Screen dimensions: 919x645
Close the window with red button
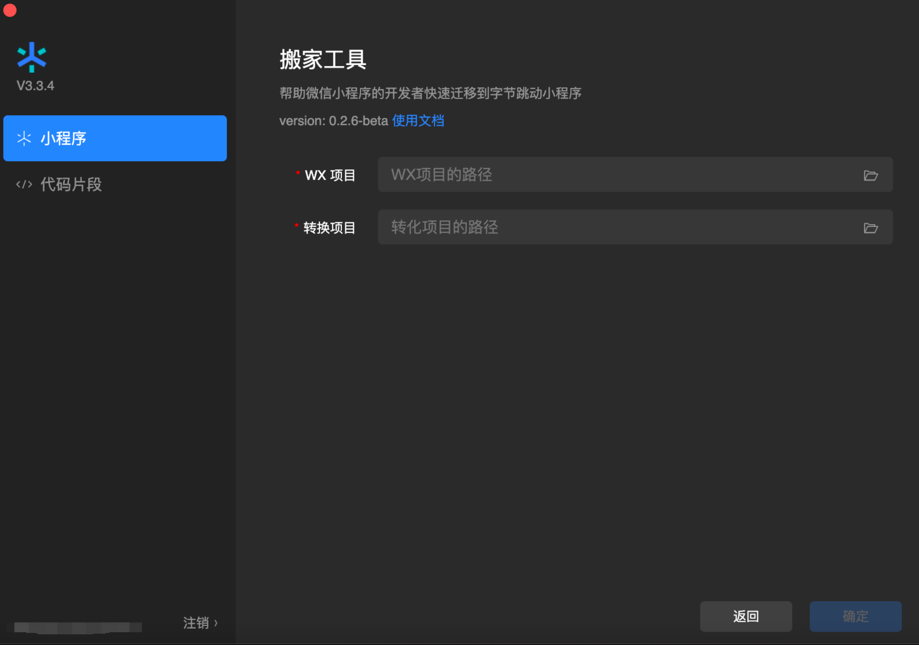10,10
